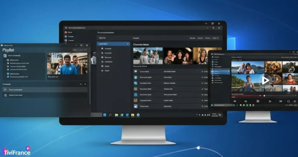This screenshot has width=298, height=157.
Task: Click the grey ring icon in the fourth list row
Action: pos(136,89)
